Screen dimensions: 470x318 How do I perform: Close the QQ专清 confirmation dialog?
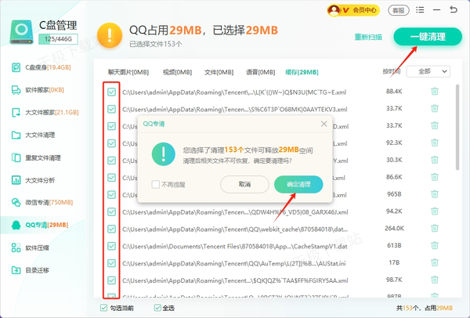point(324,124)
